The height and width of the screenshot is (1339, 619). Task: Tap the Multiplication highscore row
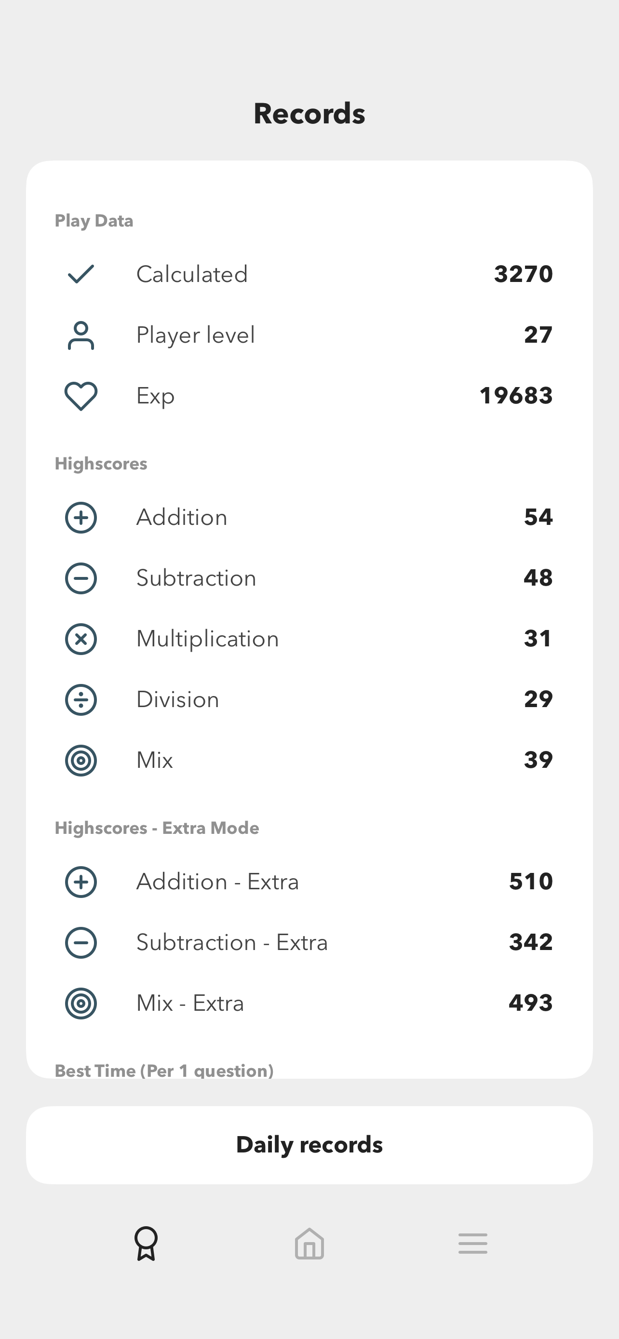(309, 639)
